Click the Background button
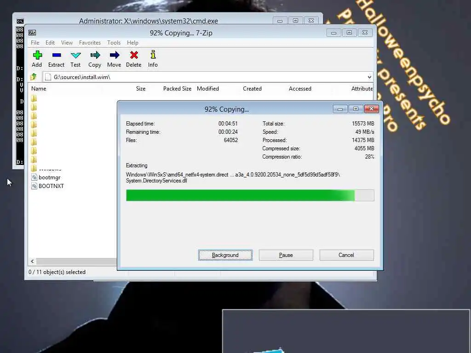This screenshot has width=471, height=353. pyautogui.click(x=225, y=255)
